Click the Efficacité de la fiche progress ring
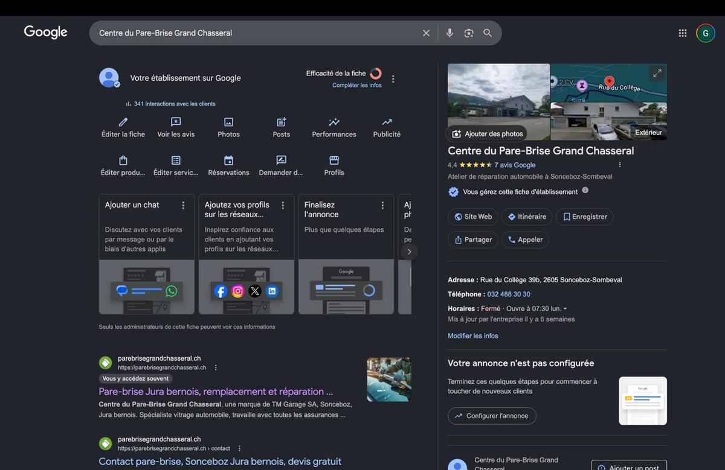 (376, 74)
